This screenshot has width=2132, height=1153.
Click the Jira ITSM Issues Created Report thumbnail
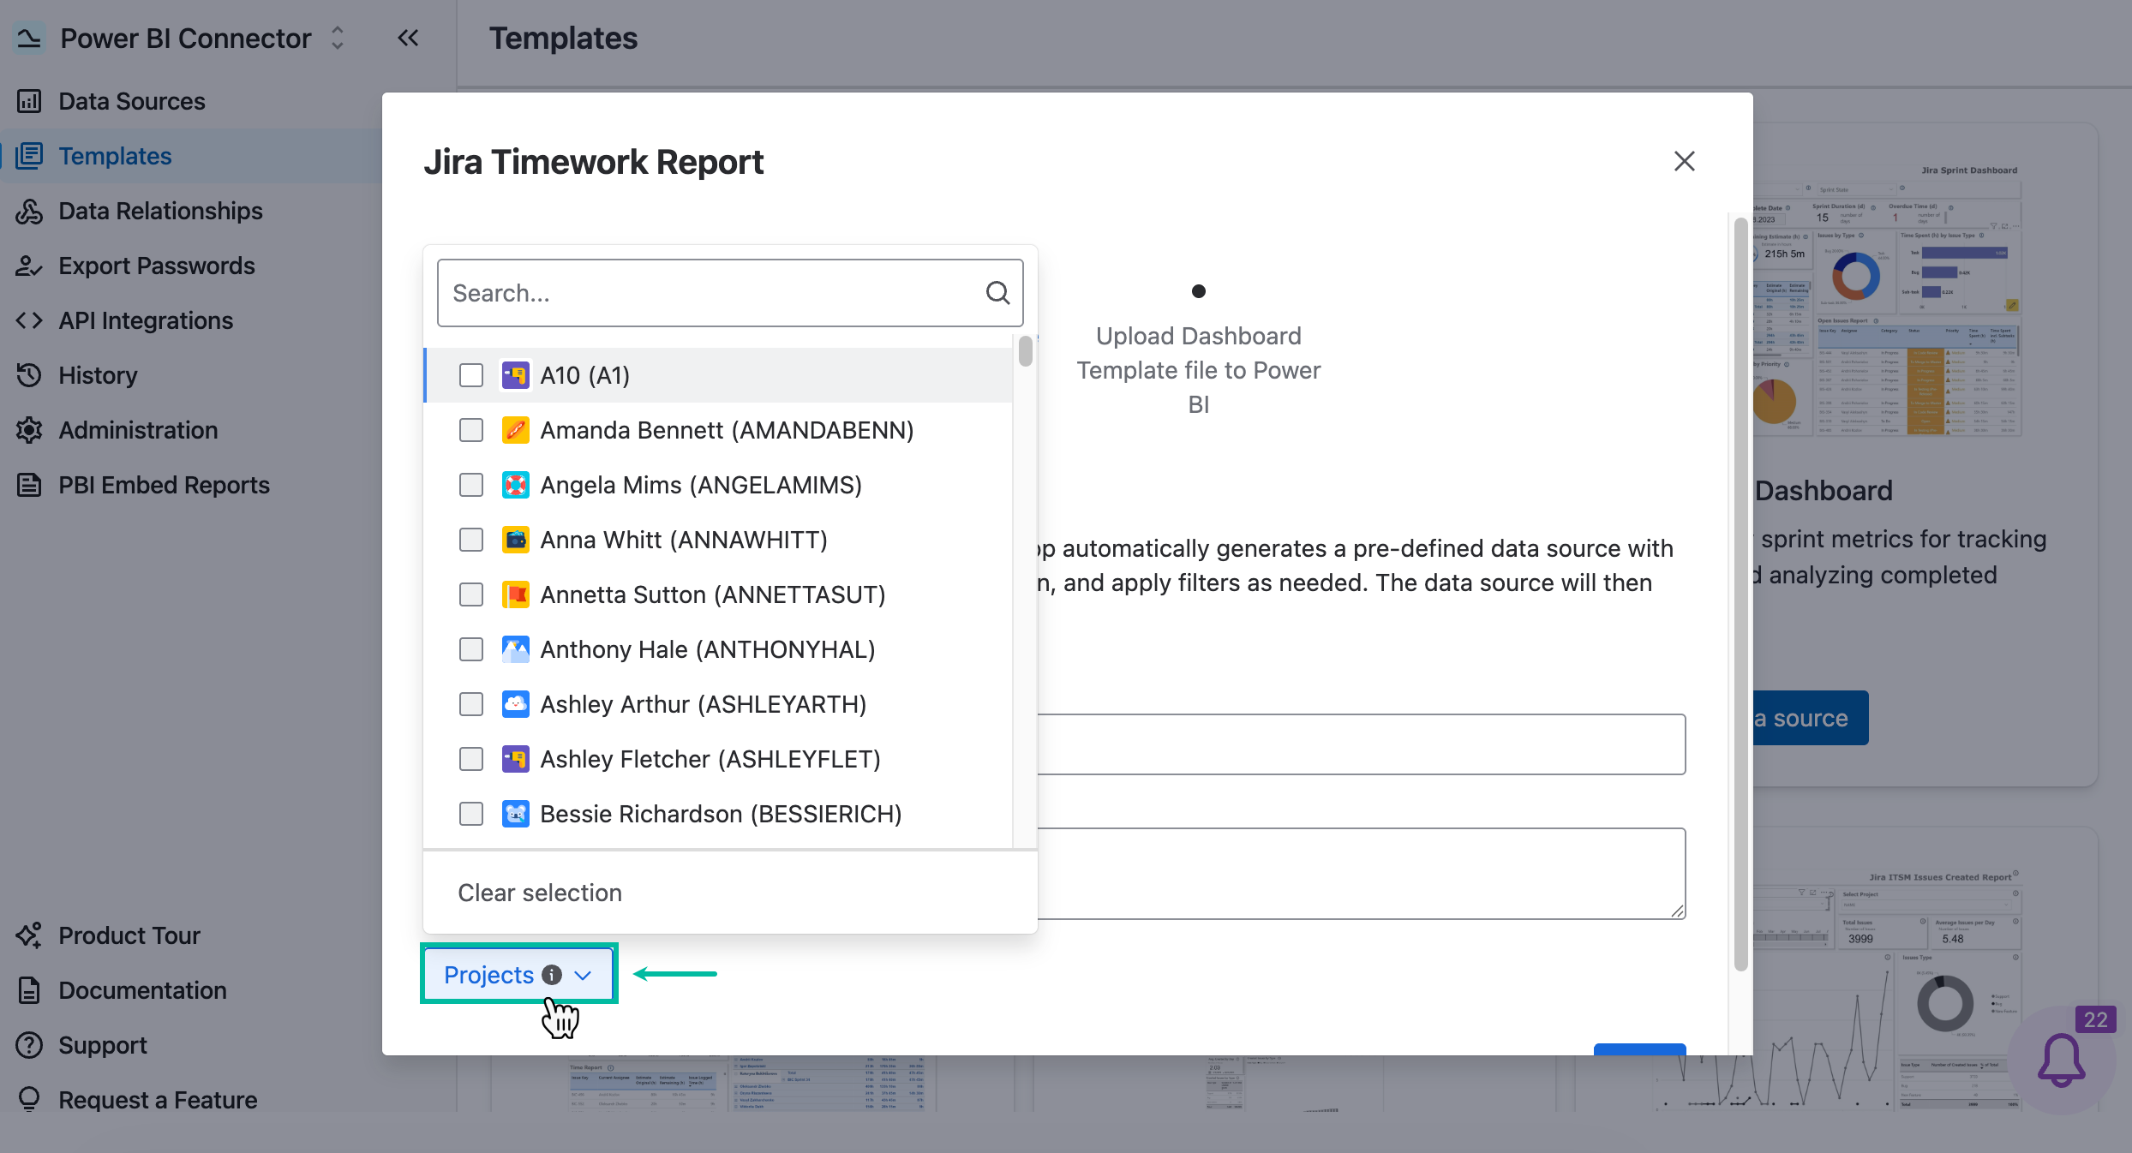click(x=1888, y=989)
